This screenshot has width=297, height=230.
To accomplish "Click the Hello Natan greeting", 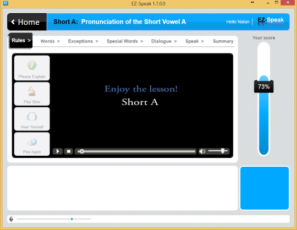I will (x=238, y=22).
